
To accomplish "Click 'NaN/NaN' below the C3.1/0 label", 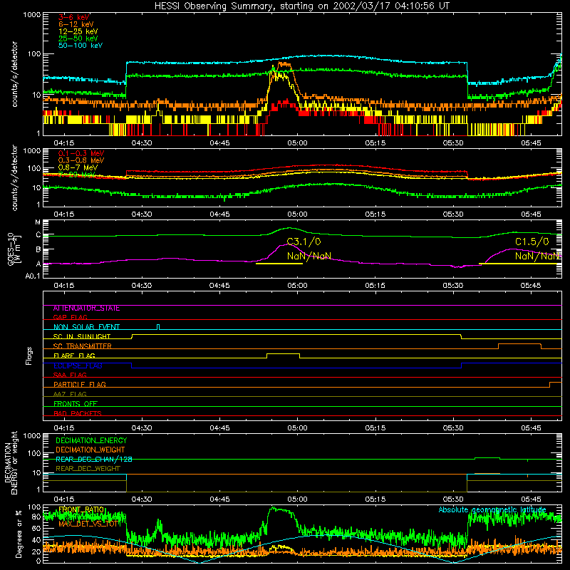I will [x=309, y=256].
